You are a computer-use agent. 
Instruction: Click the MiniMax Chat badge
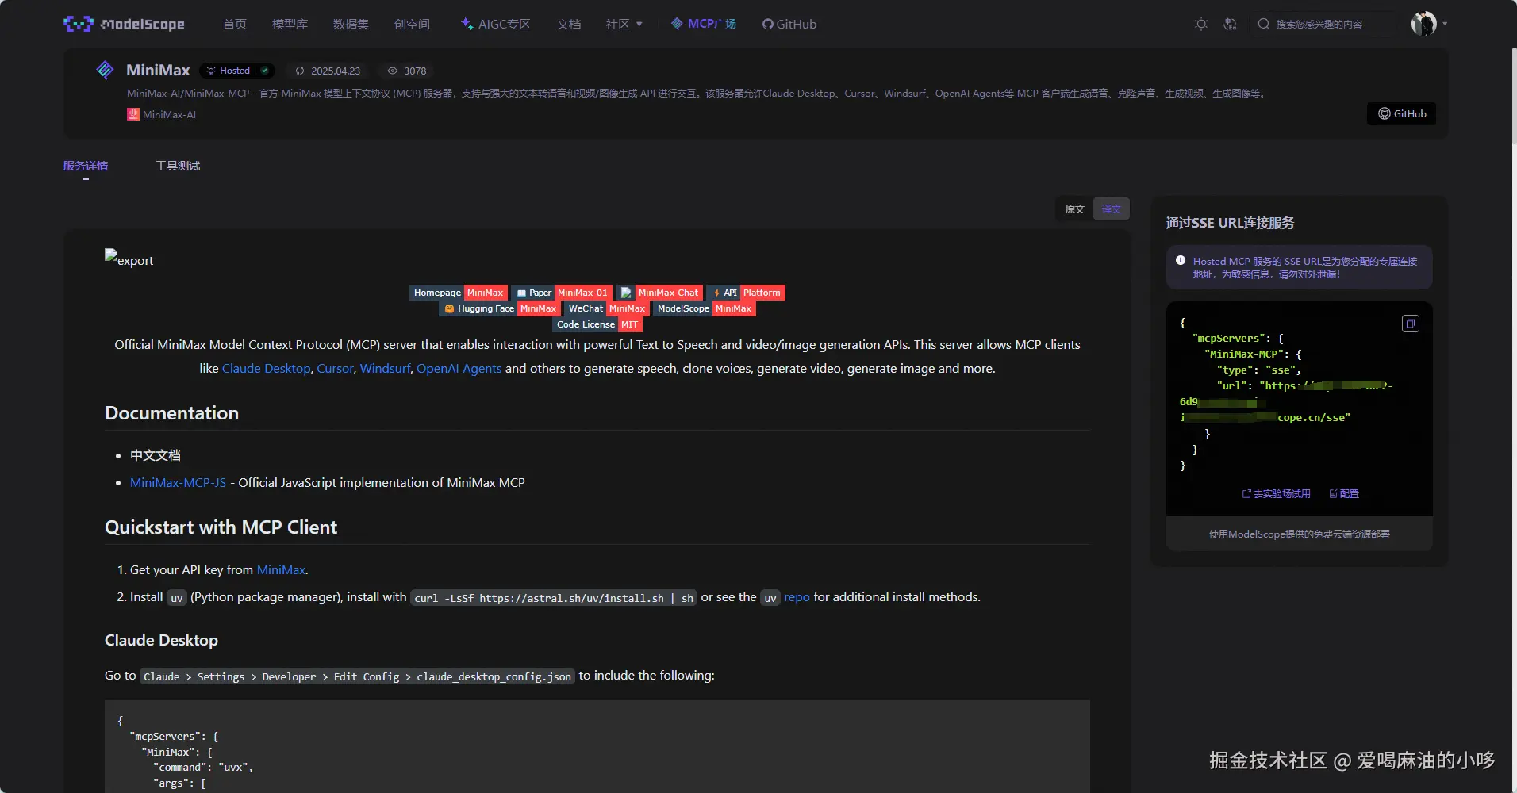coord(659,293)
